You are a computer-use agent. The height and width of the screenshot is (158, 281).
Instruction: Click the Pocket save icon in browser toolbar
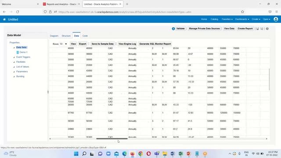pos(270,12)
